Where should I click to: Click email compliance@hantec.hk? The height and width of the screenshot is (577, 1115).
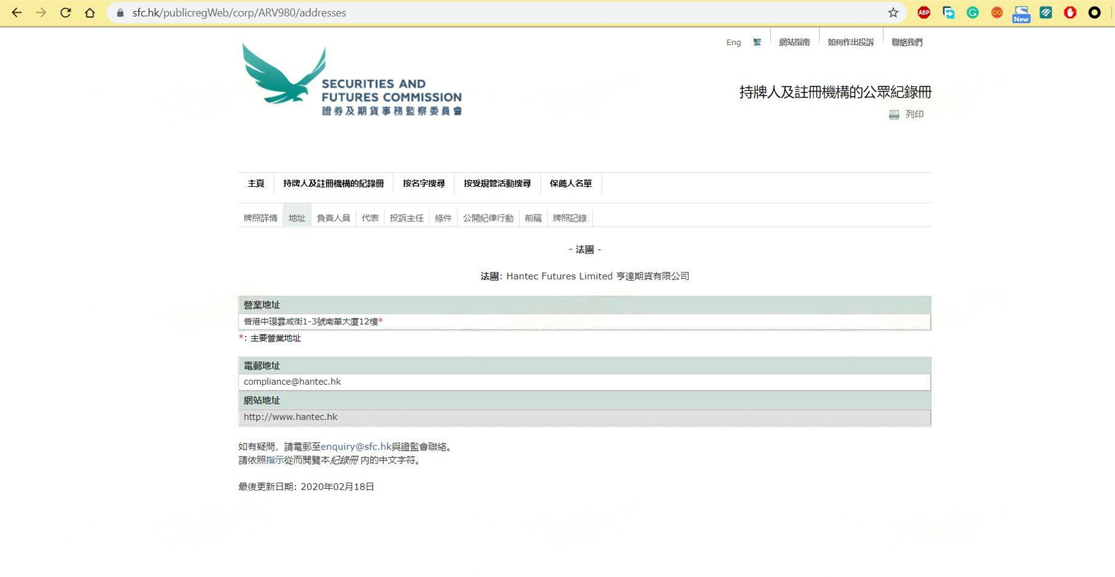click(292, 382)
